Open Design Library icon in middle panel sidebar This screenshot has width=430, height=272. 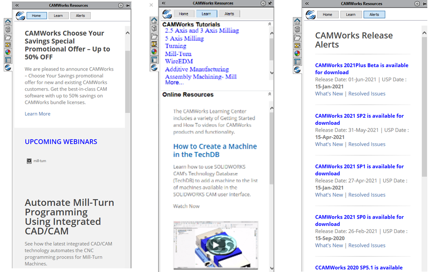click(154, 28)
